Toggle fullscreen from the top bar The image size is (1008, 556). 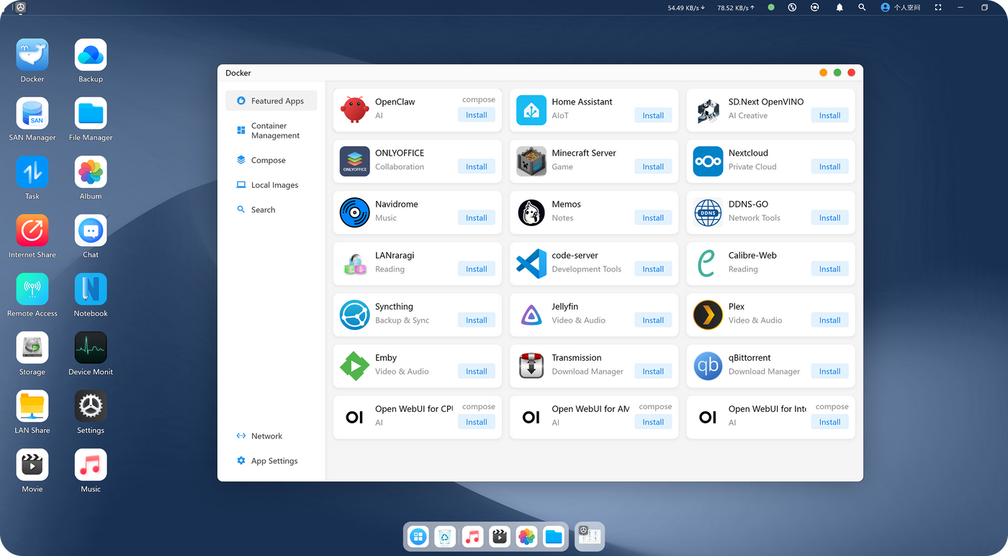938,7
